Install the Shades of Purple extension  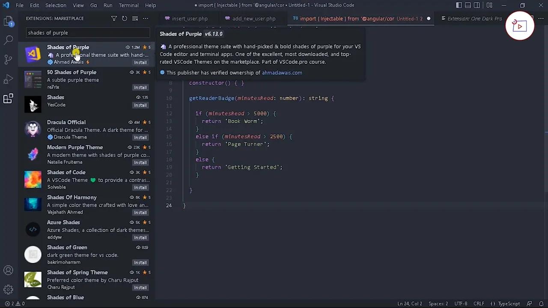tap(140, 62)
